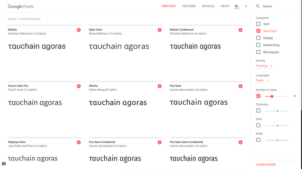
Task: Switch to the Featured tab
Action: tap(189, 6)
